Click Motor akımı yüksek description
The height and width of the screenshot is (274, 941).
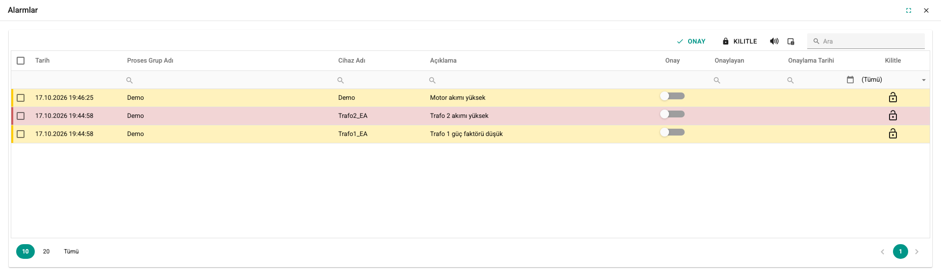click(458, 98)
